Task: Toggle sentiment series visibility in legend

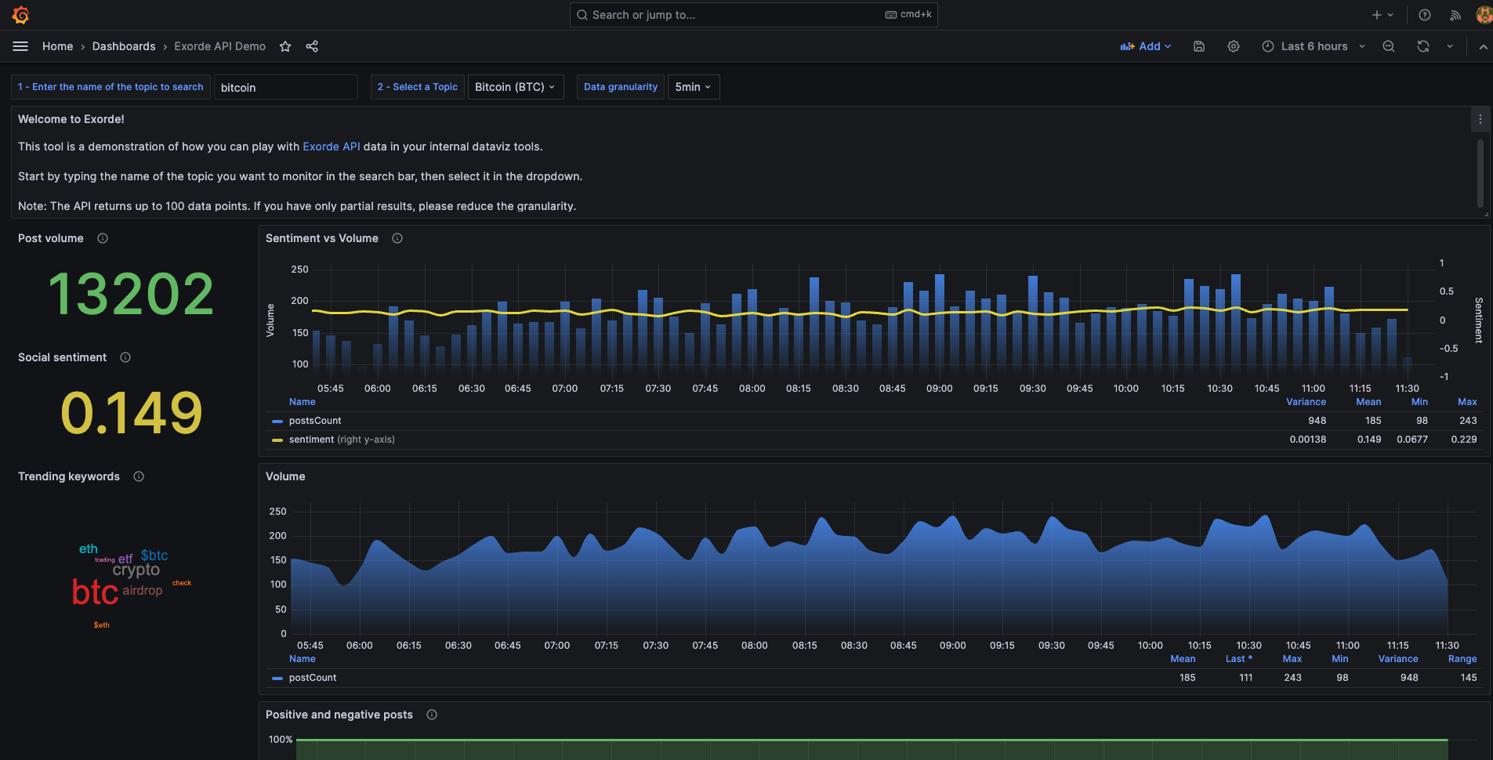Action: point(311,440)
